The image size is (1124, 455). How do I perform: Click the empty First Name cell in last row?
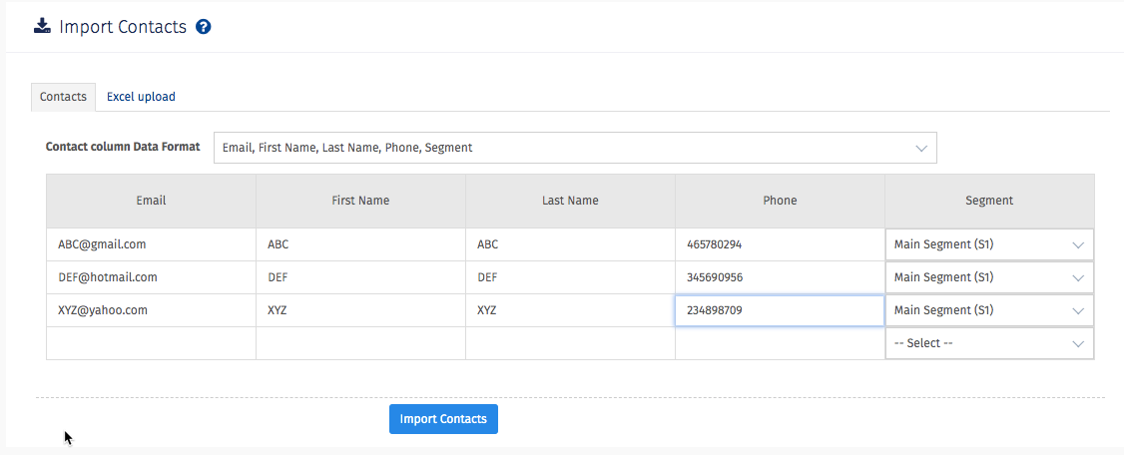(360, 343)
